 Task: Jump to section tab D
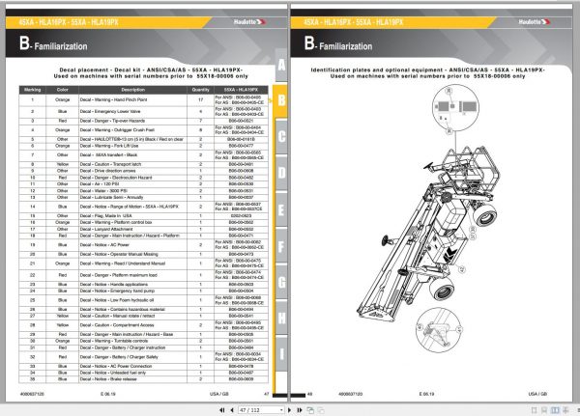pos(281,173)
